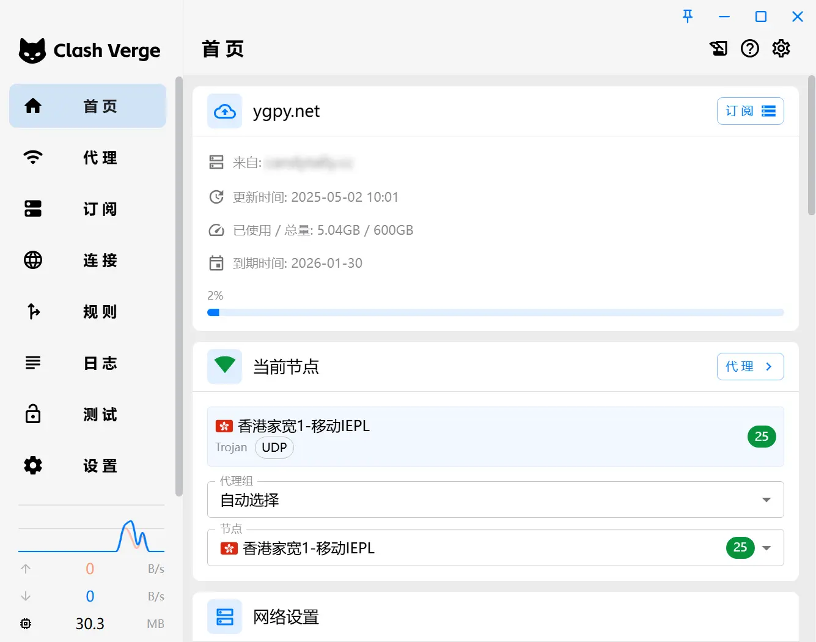Screen dimensions: 816x642
Task: Open 订阅 page in sidebar
Action: (x=88, y=209)
